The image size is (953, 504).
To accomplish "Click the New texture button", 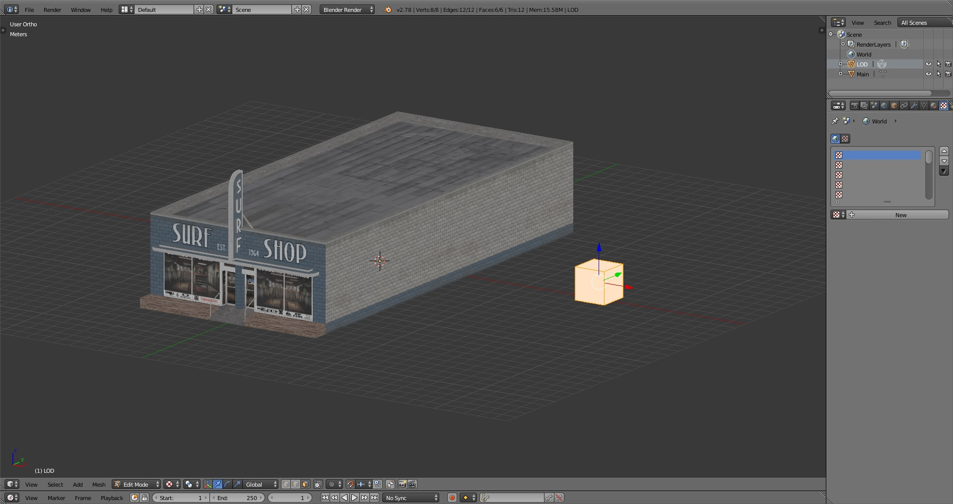I will click(x=900, y=215).
